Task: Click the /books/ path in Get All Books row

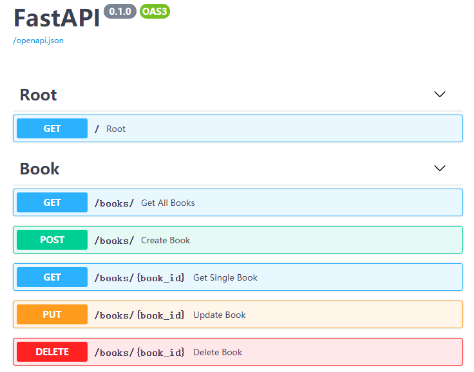Action: (x=114, y=203)
